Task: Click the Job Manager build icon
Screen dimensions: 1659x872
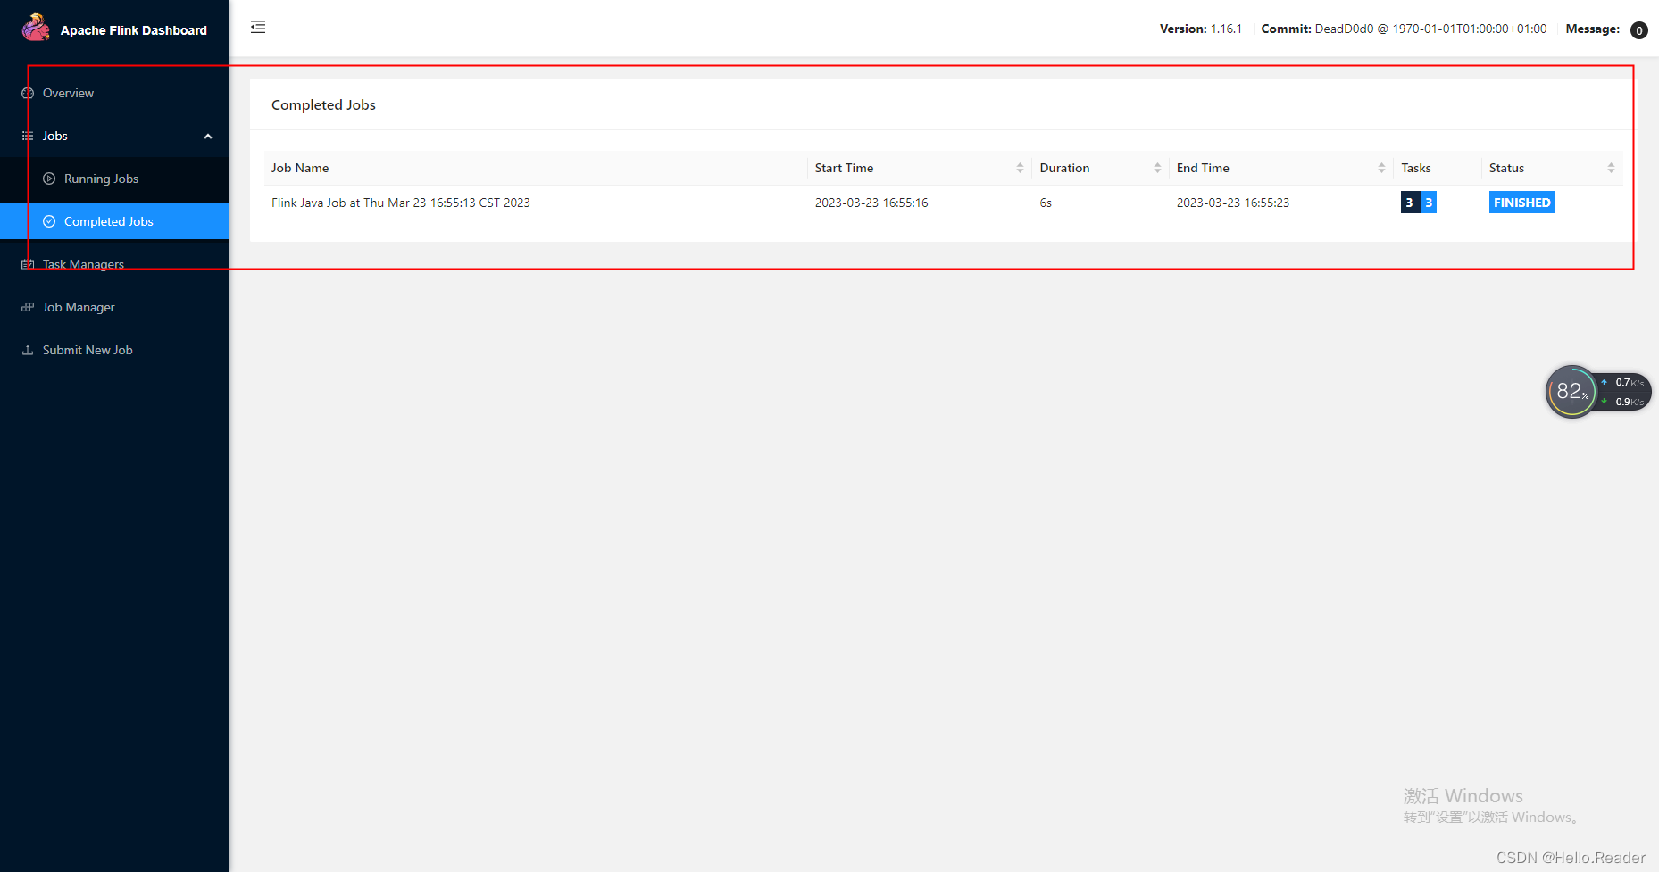Action: 28,307
